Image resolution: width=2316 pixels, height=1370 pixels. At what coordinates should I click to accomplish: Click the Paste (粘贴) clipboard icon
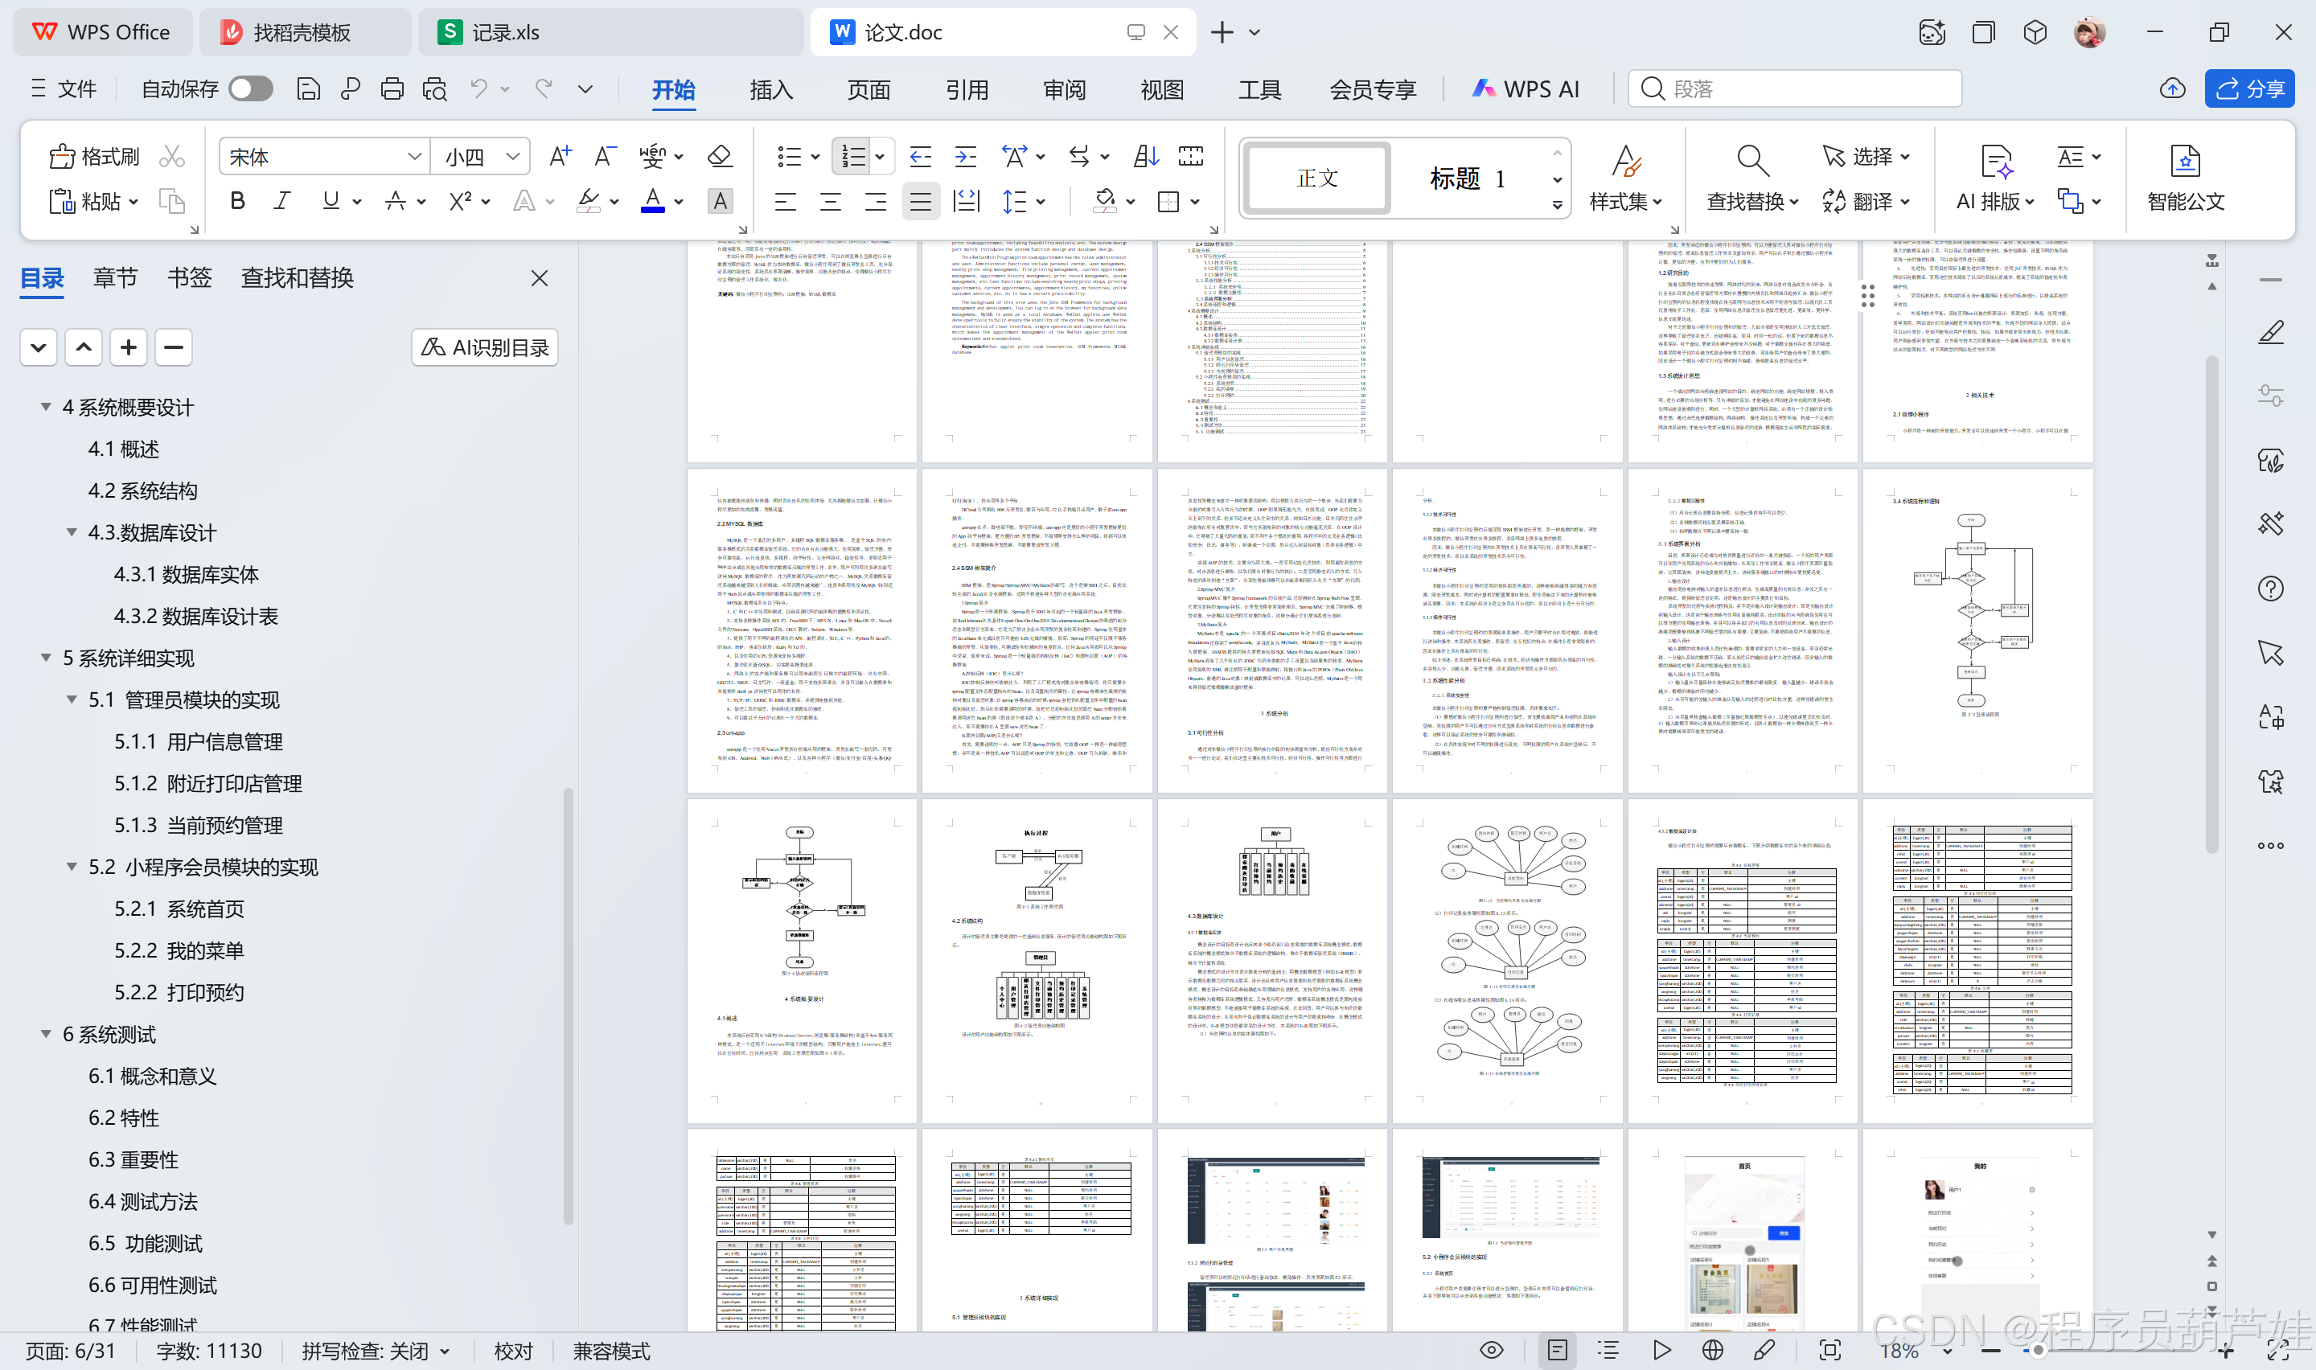click(x=62, y=201)
